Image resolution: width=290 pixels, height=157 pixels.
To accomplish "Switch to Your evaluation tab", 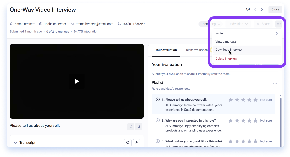I will (x=166, y=50).
